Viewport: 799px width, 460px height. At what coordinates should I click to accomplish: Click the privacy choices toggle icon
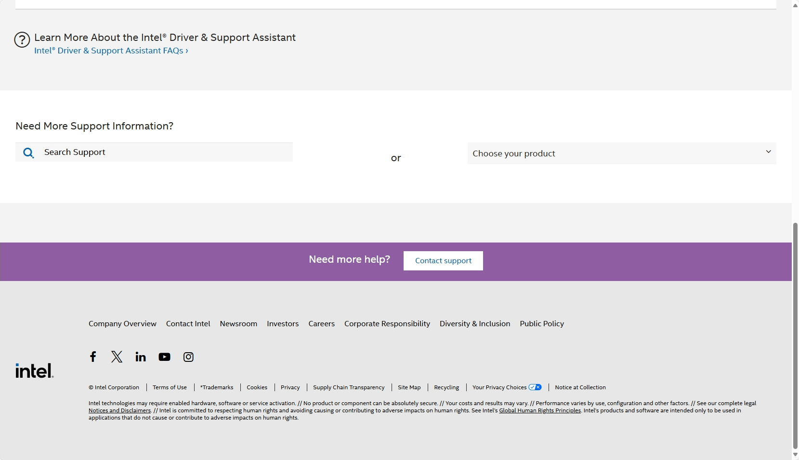pyautogui.click(x=535, y=387)
